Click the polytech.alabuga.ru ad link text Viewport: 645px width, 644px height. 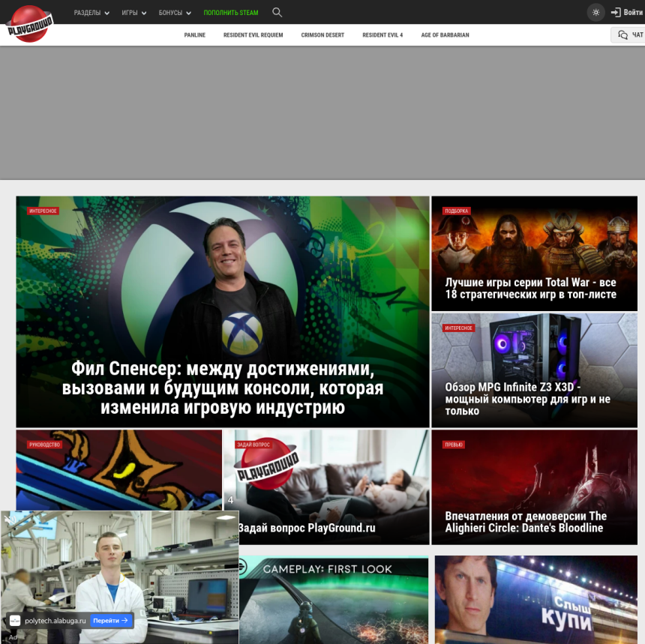55,621
